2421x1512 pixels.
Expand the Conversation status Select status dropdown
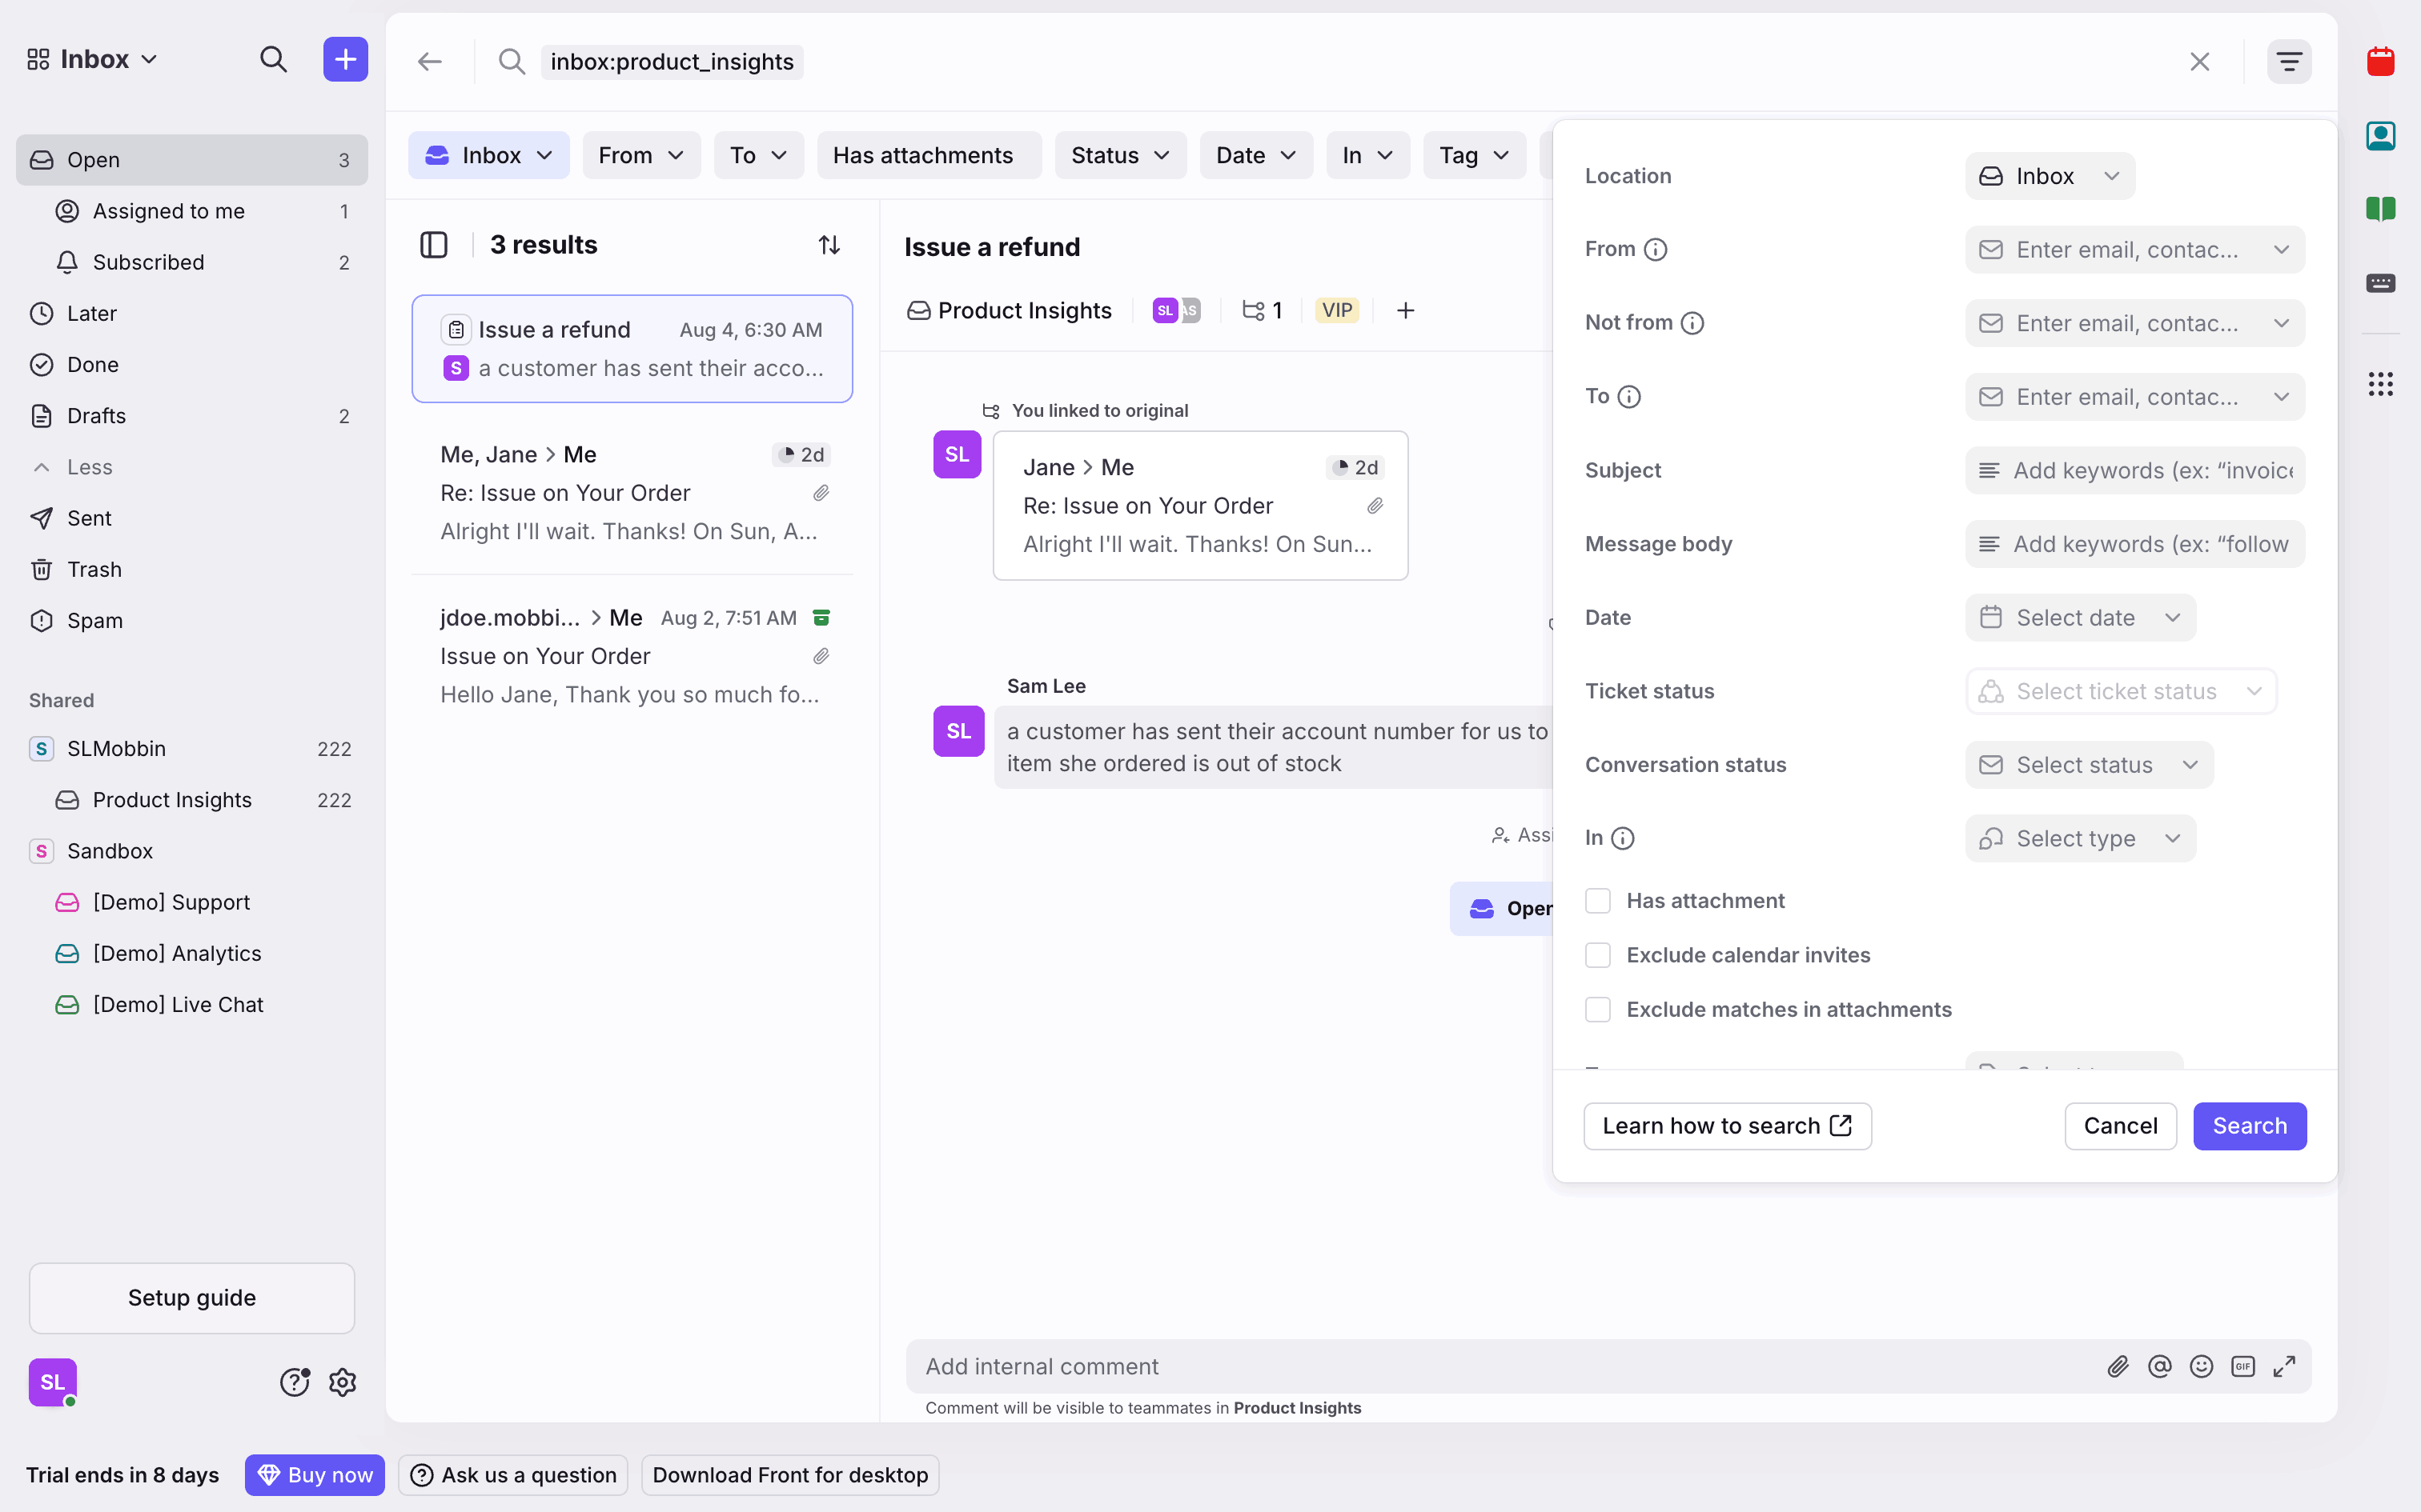pyautogui.click(x=2088, y=765)
